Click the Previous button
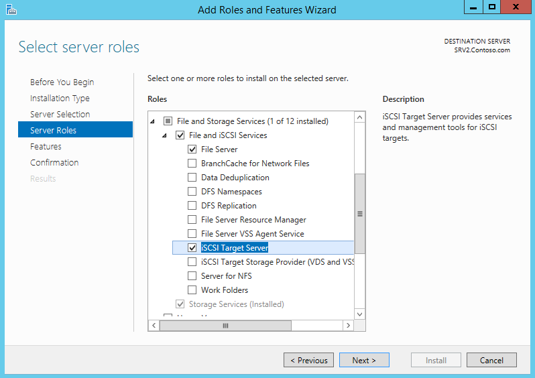 tap(308, 360)
